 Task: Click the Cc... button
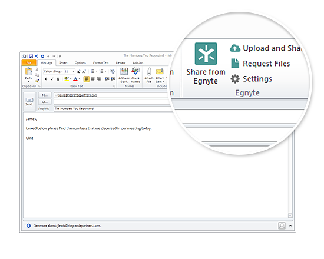coord(45,102)
